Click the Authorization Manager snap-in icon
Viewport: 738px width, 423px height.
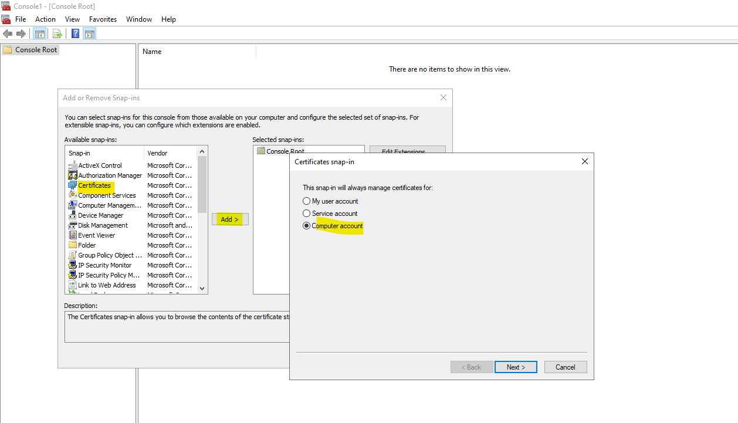(73, 175)
